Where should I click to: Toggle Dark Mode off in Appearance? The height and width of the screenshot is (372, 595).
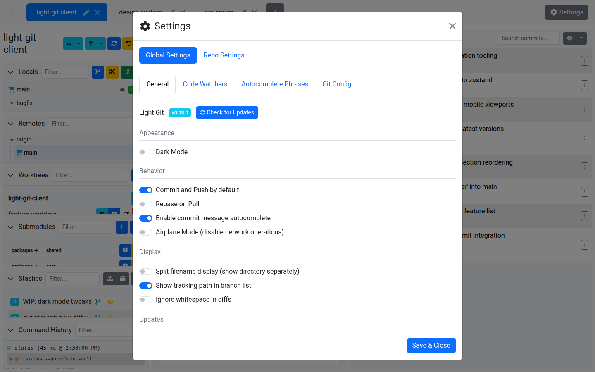[x=146, y=152]
